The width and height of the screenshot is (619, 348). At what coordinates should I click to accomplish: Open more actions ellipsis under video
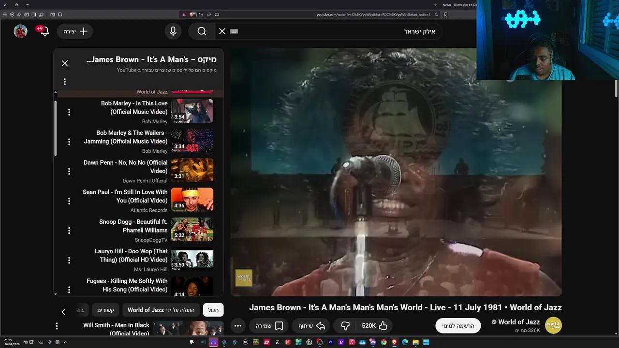238,326
